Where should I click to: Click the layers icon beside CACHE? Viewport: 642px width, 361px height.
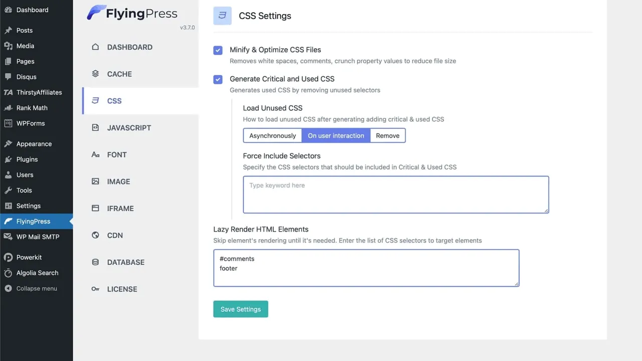coord(95,74)
